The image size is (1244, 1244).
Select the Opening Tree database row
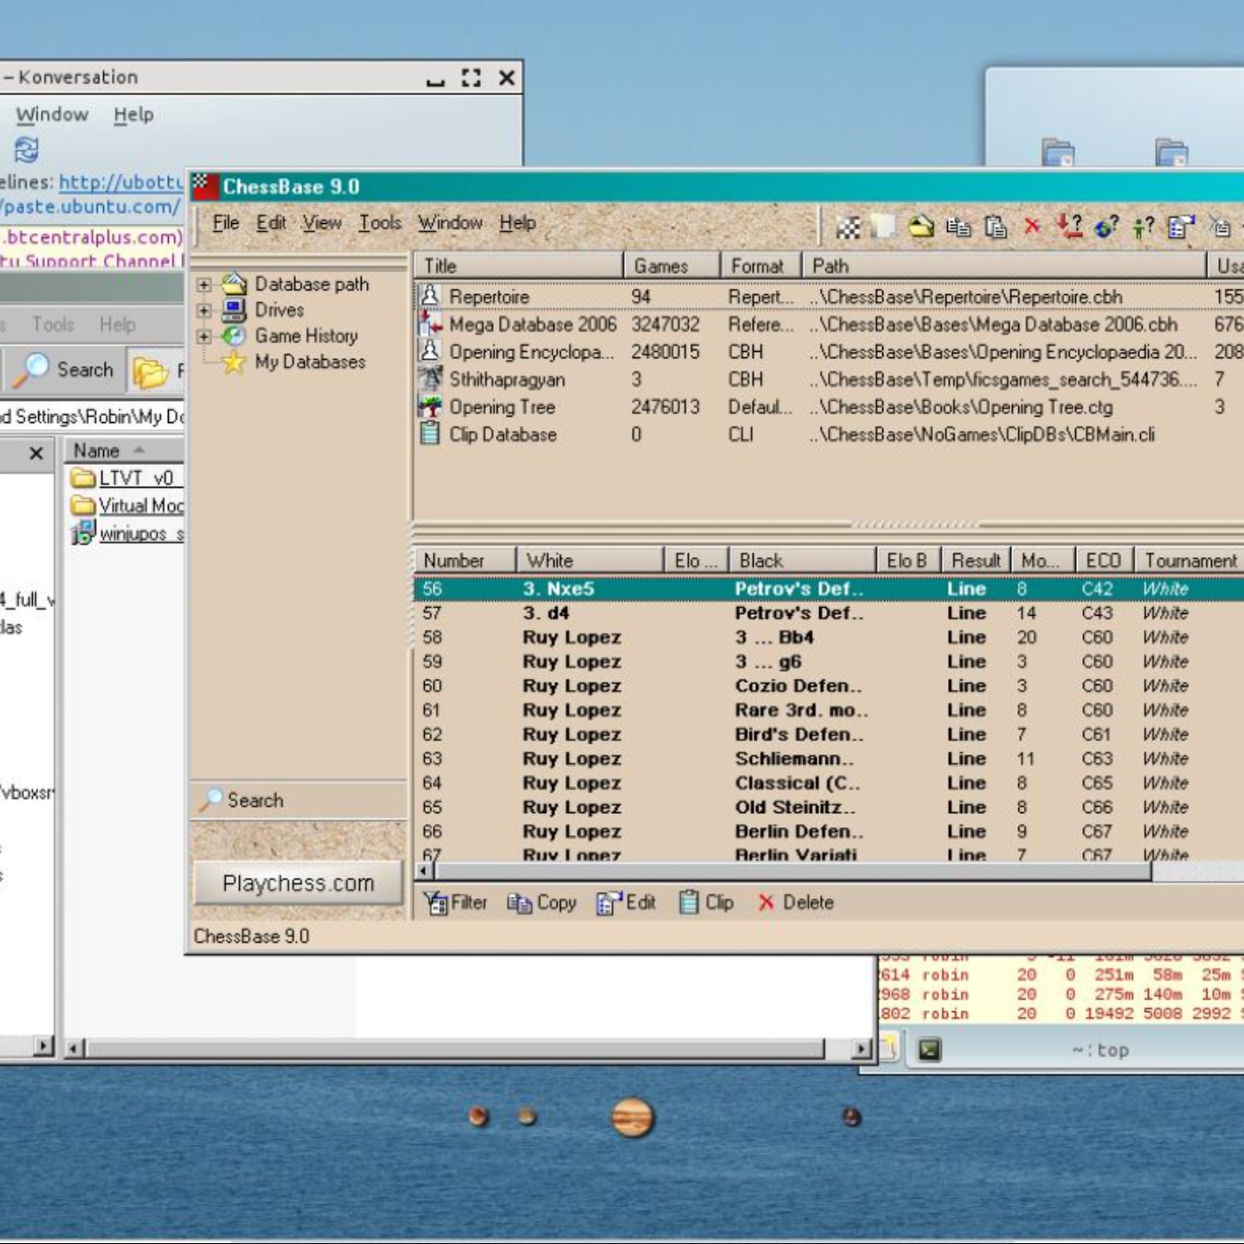click(x=829, y=407)
